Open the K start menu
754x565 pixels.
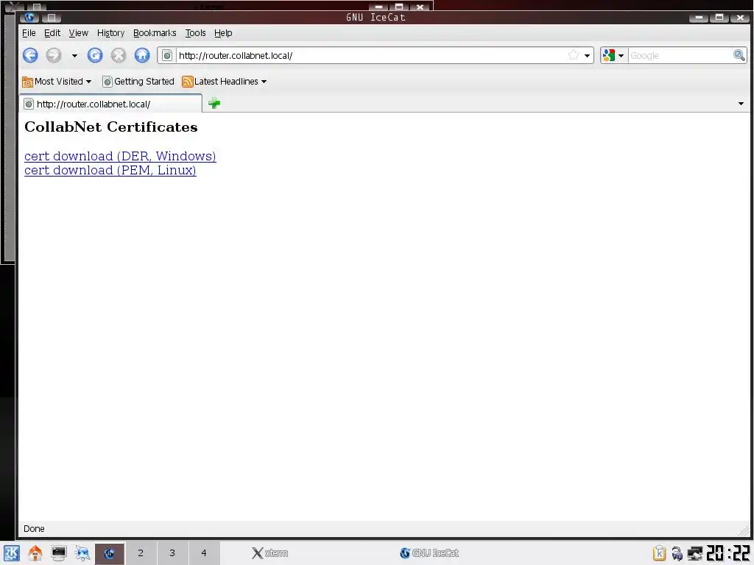coord(12,553)
